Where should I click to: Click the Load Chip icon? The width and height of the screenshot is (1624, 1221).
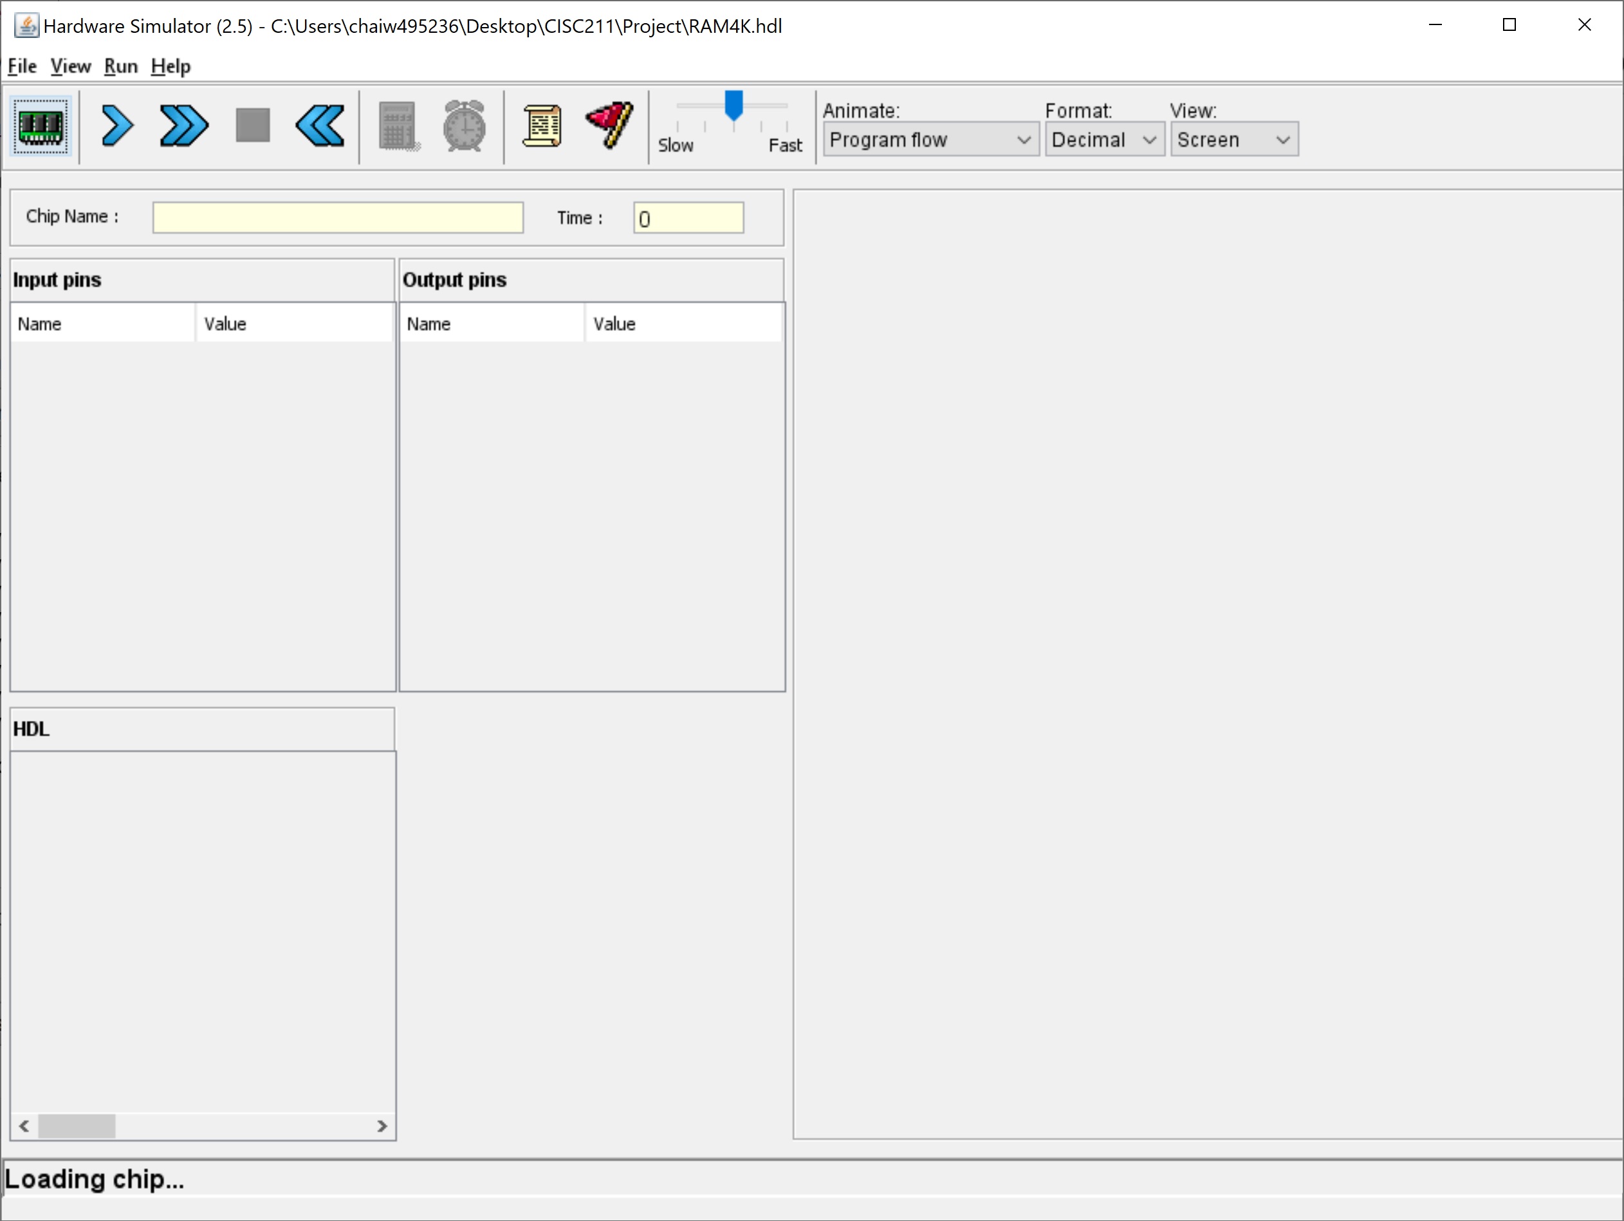pos(41,126)
